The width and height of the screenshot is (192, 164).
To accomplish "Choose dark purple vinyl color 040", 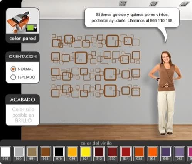I will (x=166, y=154).
